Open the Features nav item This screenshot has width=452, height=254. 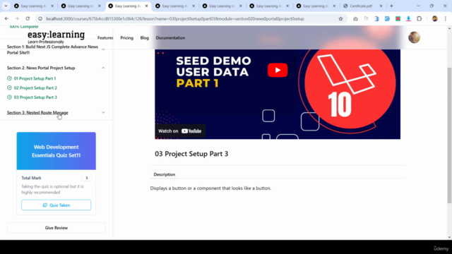point(105,37)
